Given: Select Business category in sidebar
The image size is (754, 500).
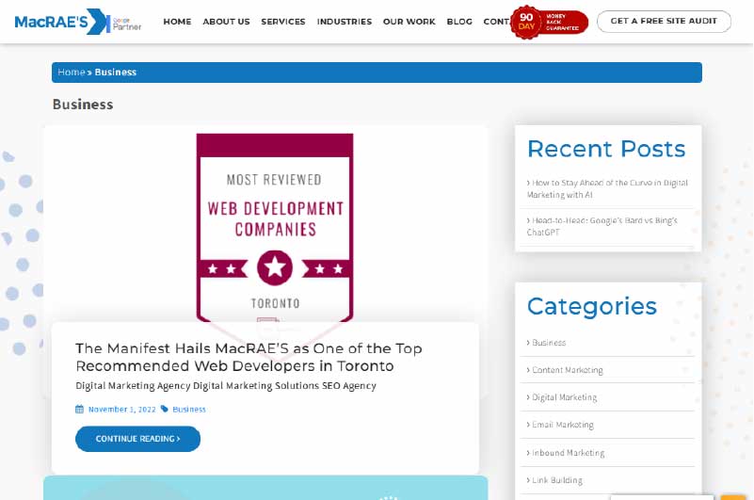Looking at the screenshot, I should coord(549,343).
